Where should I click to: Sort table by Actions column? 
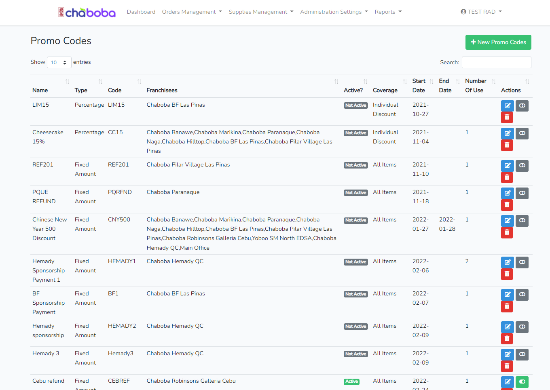point(515,86)
